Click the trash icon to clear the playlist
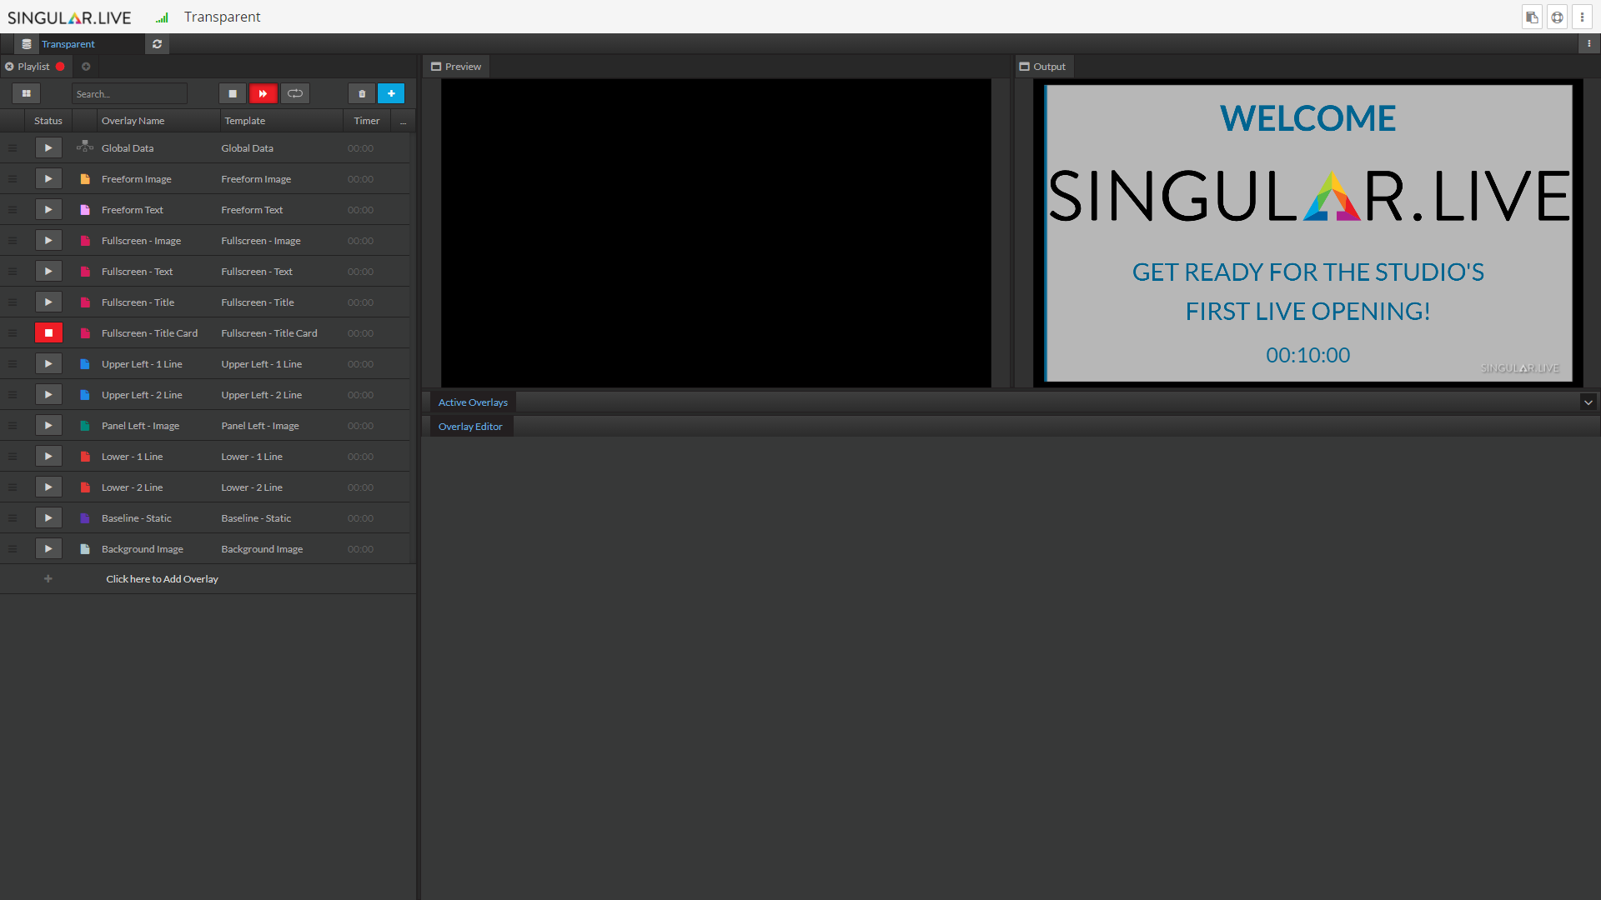The image size is (1601, 900). pos(361,93)
